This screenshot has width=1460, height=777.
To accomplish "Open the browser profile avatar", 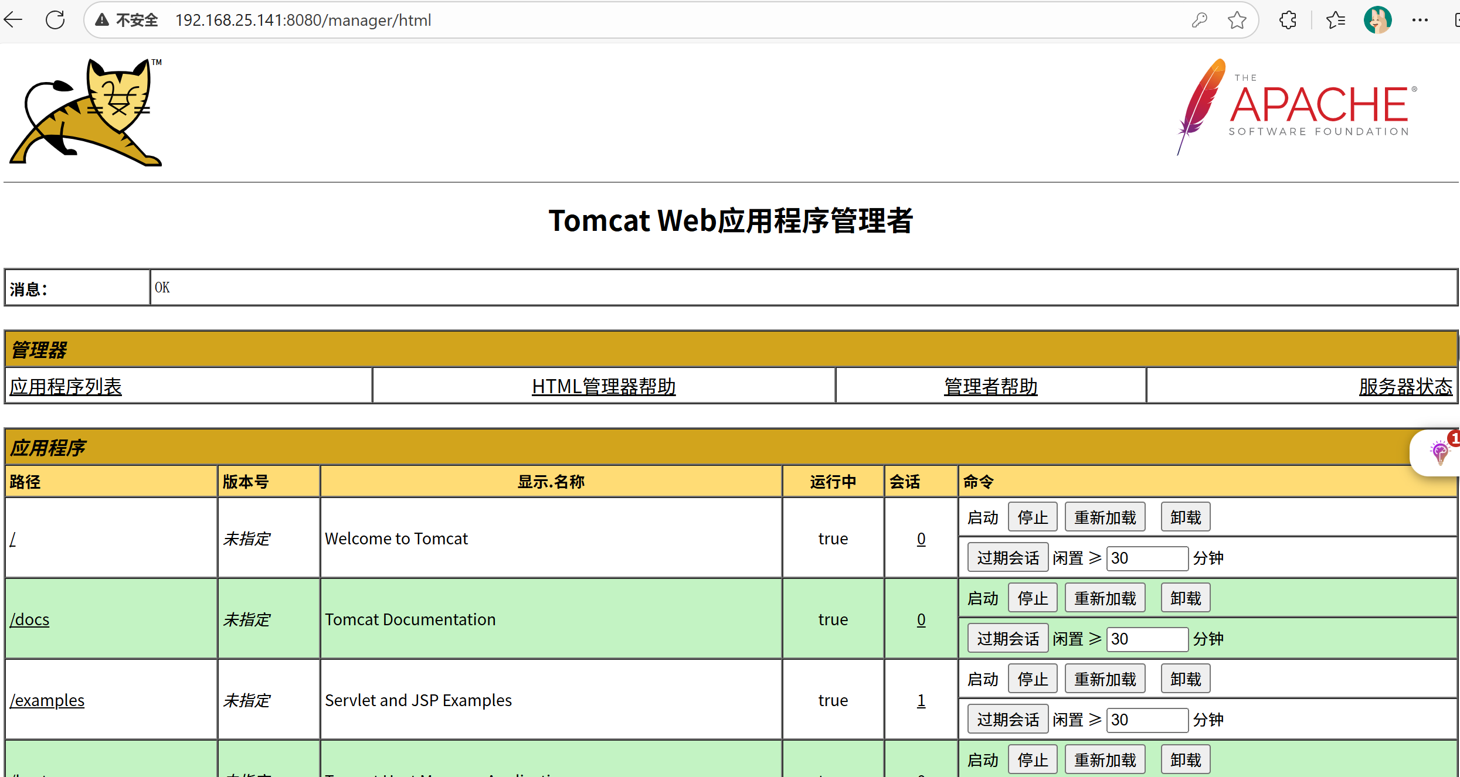I will [x=1377, y=20].
